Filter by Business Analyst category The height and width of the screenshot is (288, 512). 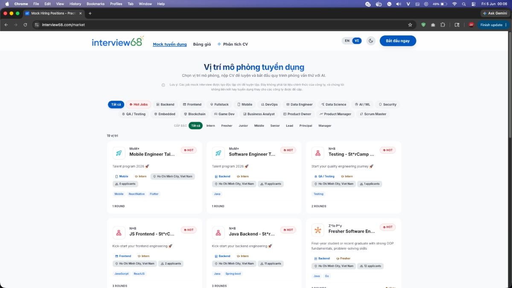point(259,114)
